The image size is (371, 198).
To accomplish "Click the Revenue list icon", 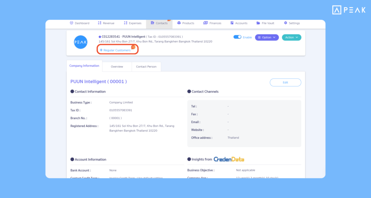I will click(100, 23).
